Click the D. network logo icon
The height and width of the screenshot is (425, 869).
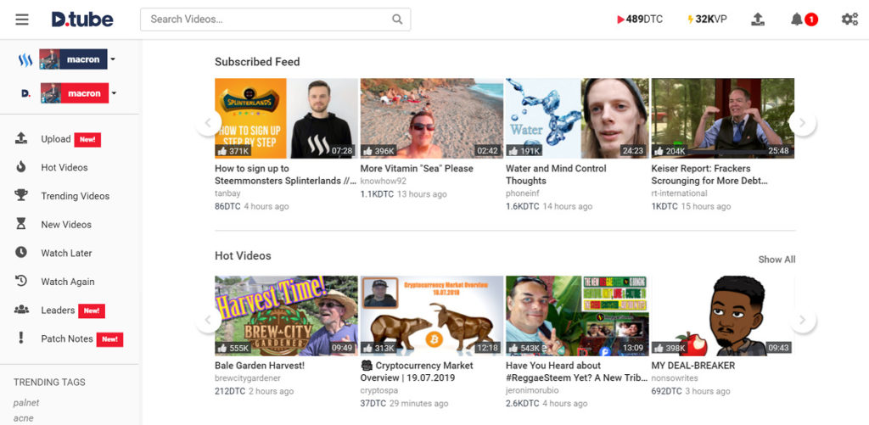pyautogui.click(x=25, y=93)
